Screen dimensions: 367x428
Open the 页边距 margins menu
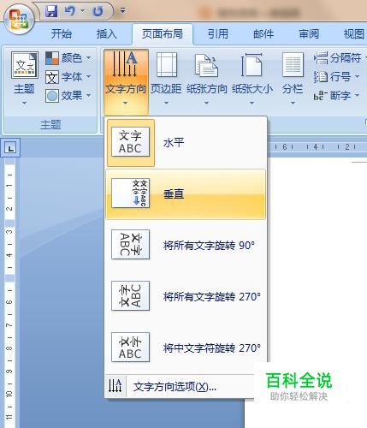click(x=166, y=79)
